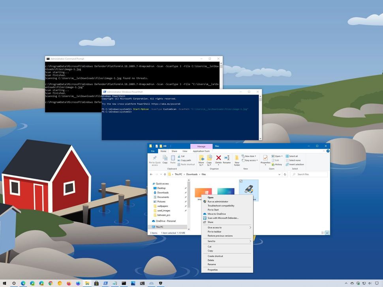Click inside the Search files box
The height and width of the screenshot is (287, 383).
coord(309,174)
